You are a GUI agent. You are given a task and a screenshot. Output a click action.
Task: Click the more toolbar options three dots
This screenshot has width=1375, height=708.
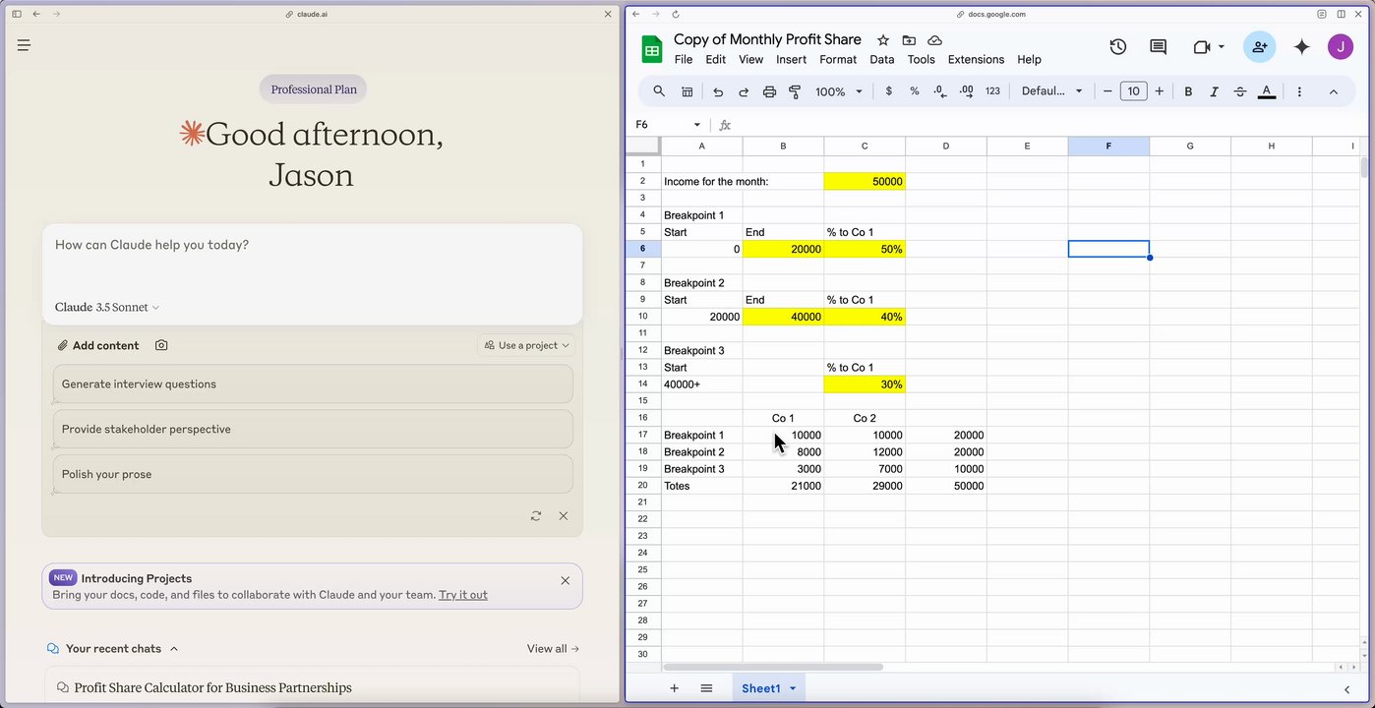pyautogui.click(x=1299, y=91)
